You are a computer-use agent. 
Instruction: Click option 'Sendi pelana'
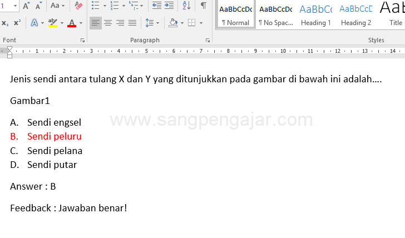click(55, 151)
